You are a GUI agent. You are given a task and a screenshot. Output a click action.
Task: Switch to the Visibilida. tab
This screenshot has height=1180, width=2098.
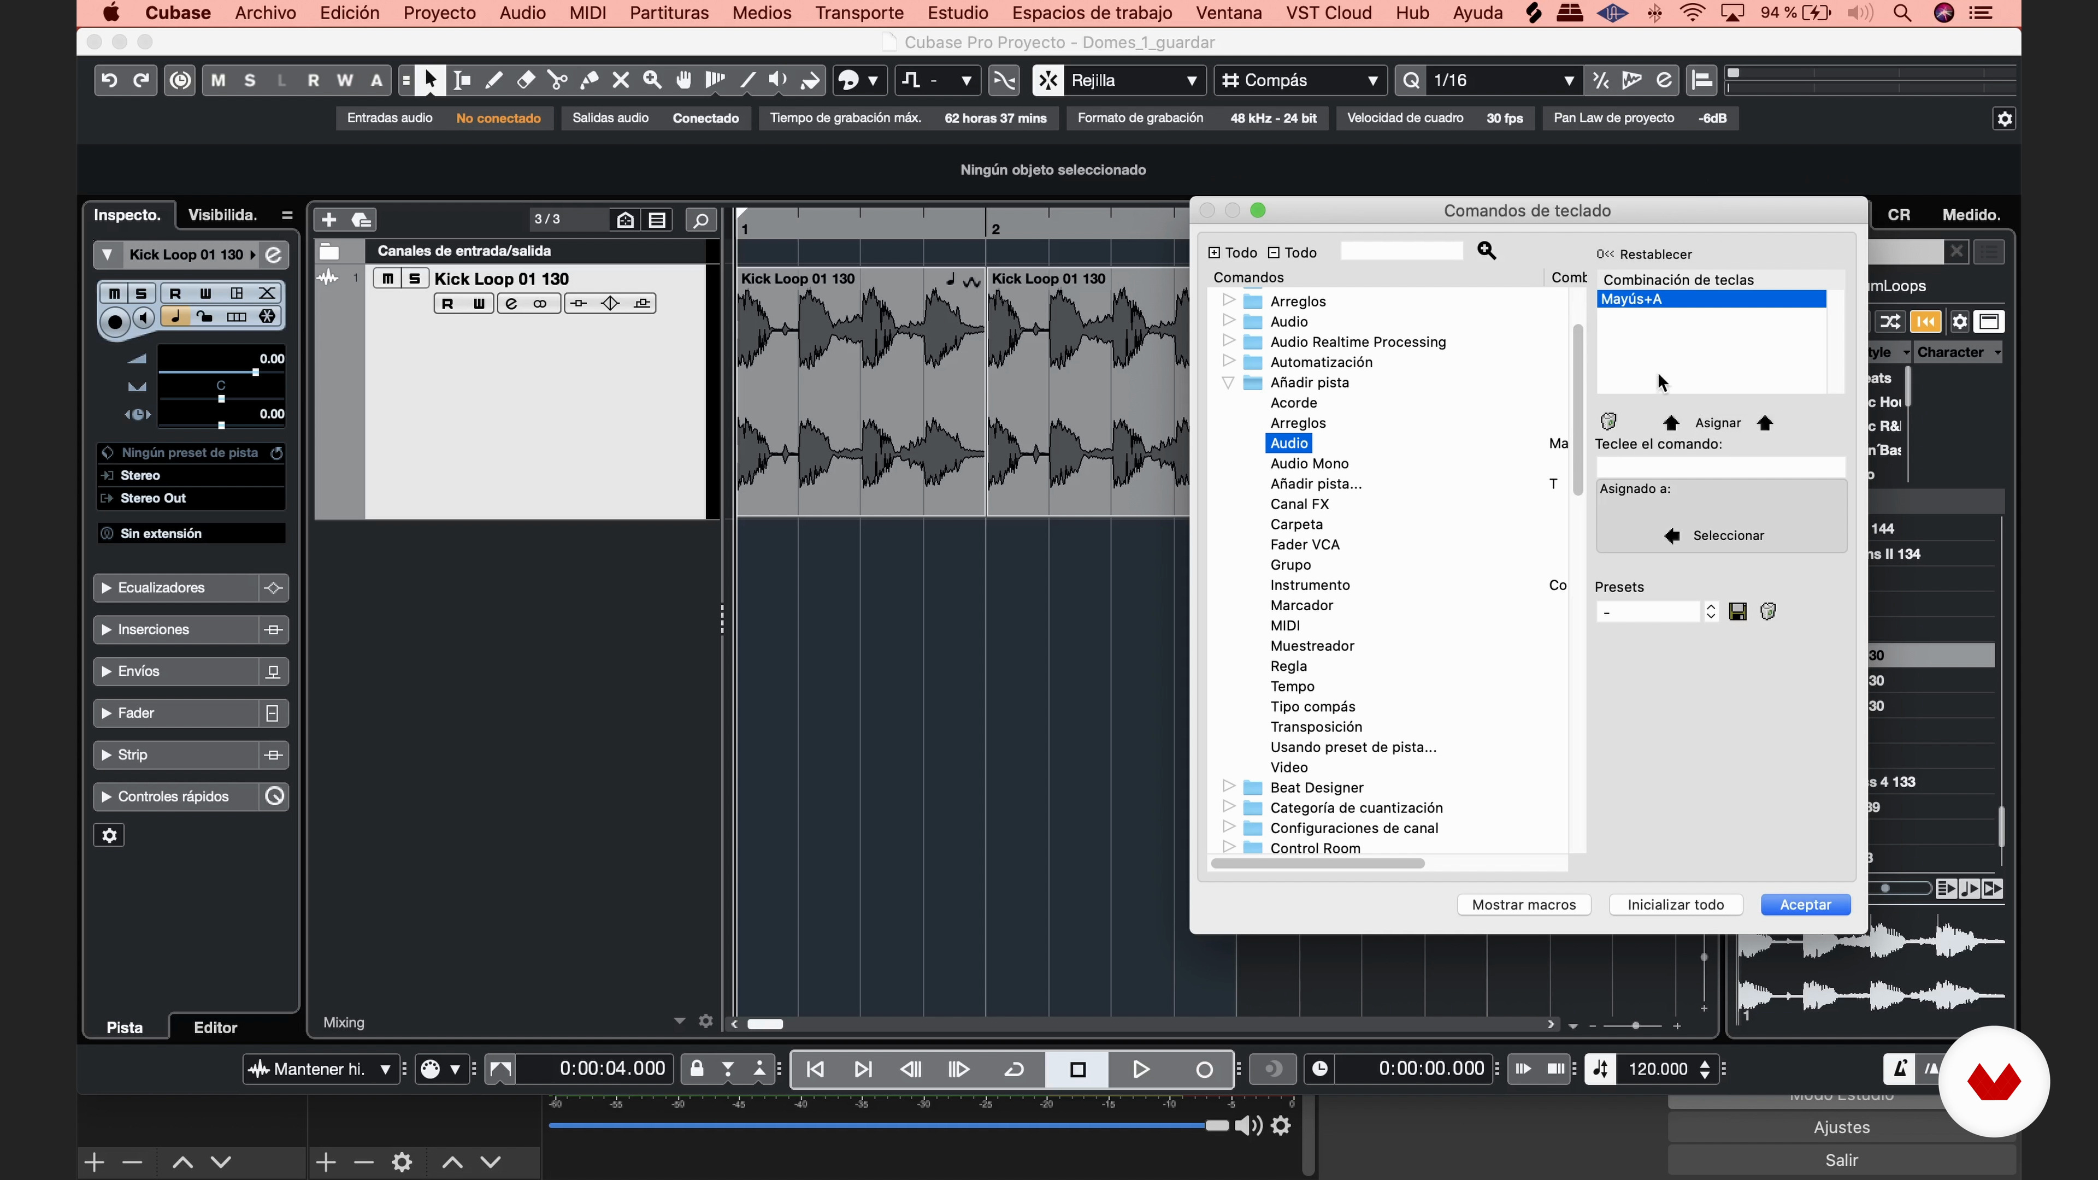pos(222,215)
